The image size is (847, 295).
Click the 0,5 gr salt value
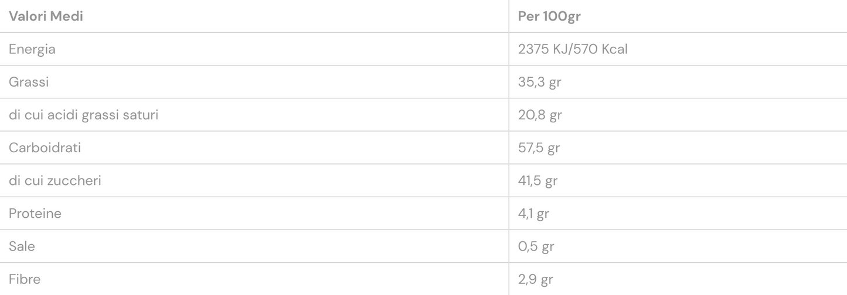(536, 246)
